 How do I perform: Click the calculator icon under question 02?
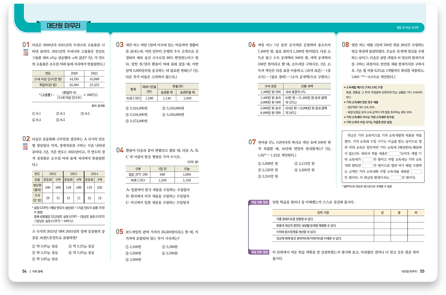26,147
